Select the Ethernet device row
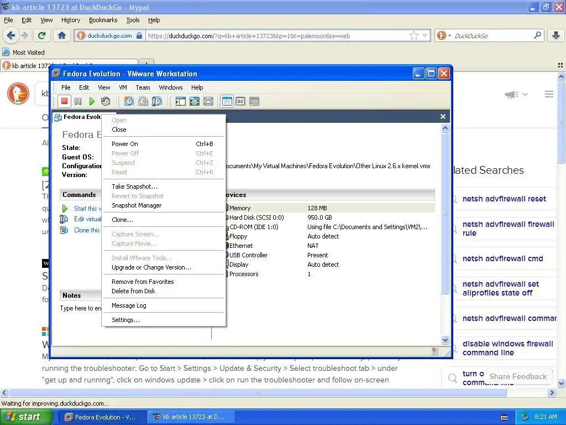Image resolution: width=566 pixels, height=425 pixels. point(329,246)
